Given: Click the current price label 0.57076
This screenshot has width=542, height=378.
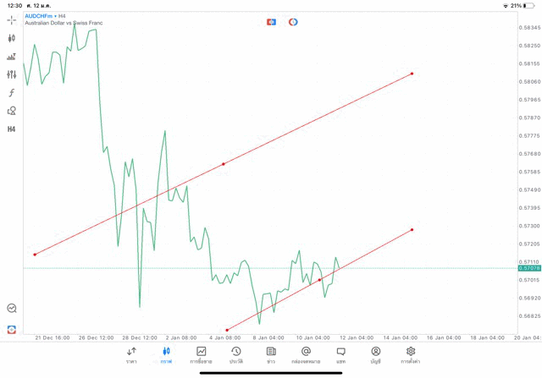Looking at the screenshot, I should (528, 268).
